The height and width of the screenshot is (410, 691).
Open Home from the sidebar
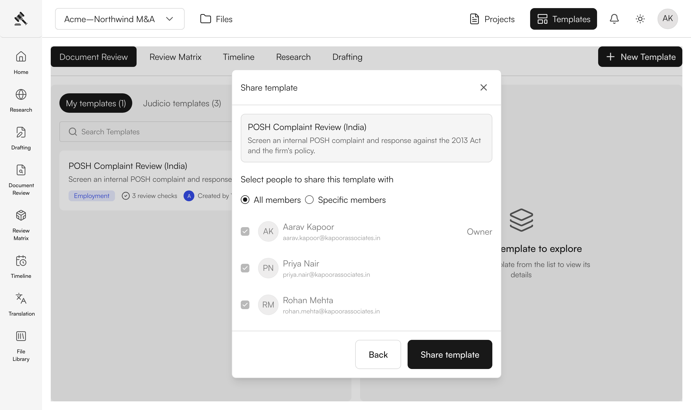(21, 63)
